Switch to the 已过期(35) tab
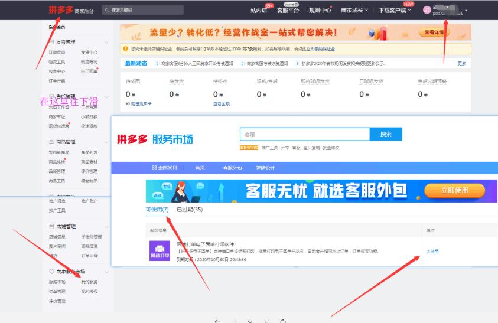 point(190,209)
